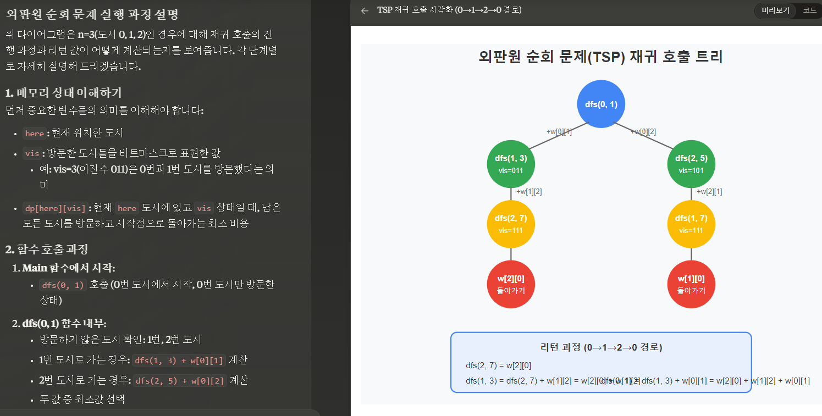Click the +w[0][2] edge label
822x416 pixels.
pos(643,132)
